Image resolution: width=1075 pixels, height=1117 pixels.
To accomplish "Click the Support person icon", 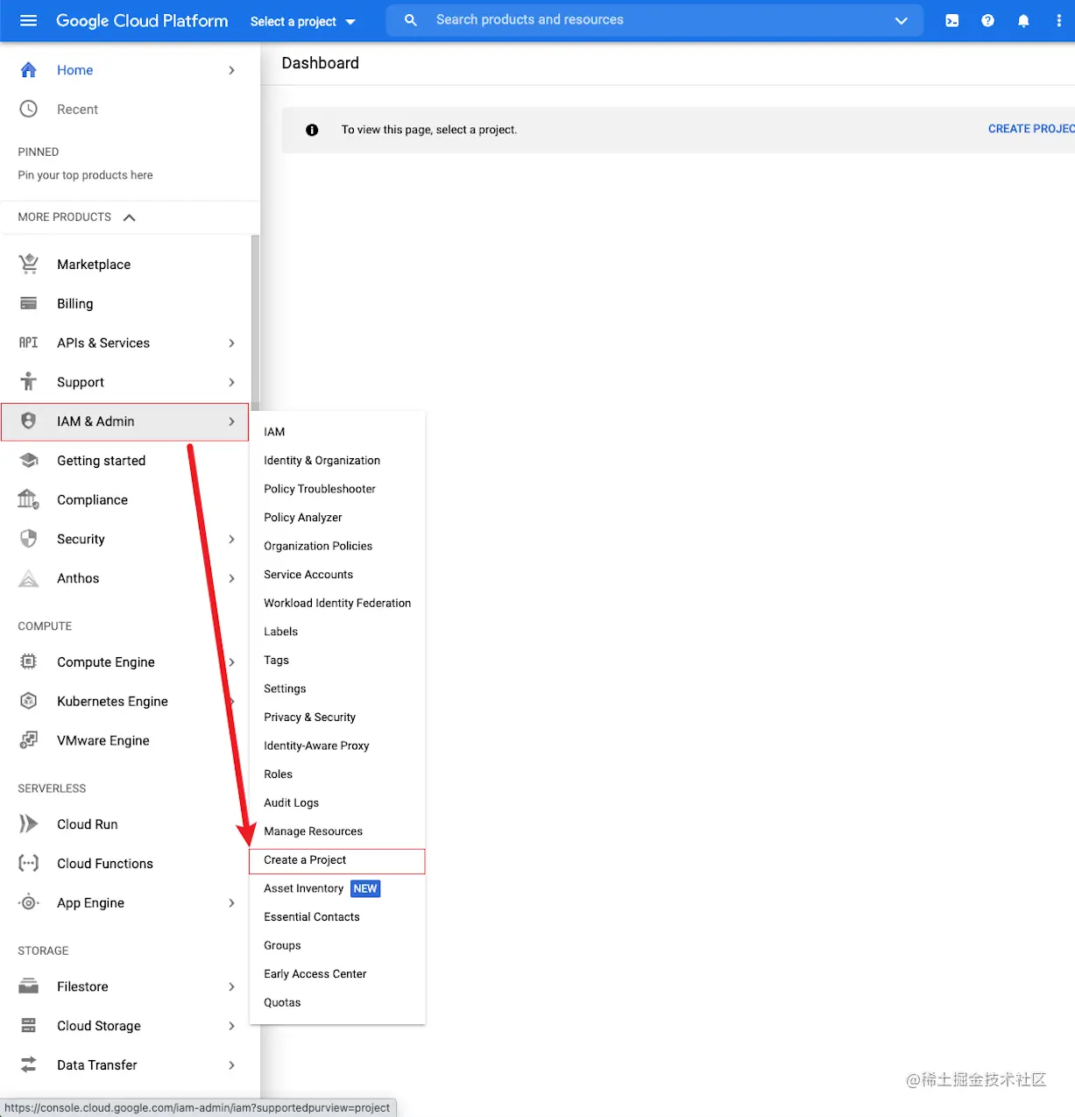I will pyautogui.click(x=29, y=381).
